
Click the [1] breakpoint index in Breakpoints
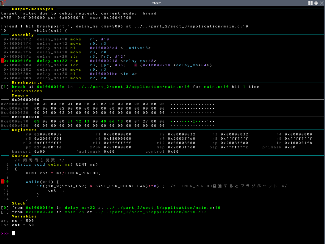(5, 87)
